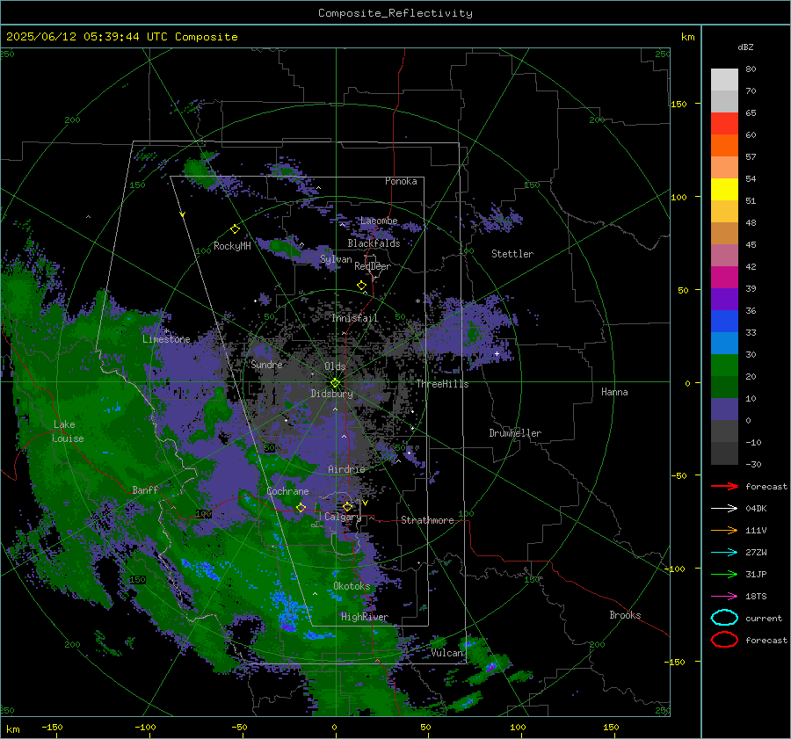Click the Lacombe map label

click(379, 221)
